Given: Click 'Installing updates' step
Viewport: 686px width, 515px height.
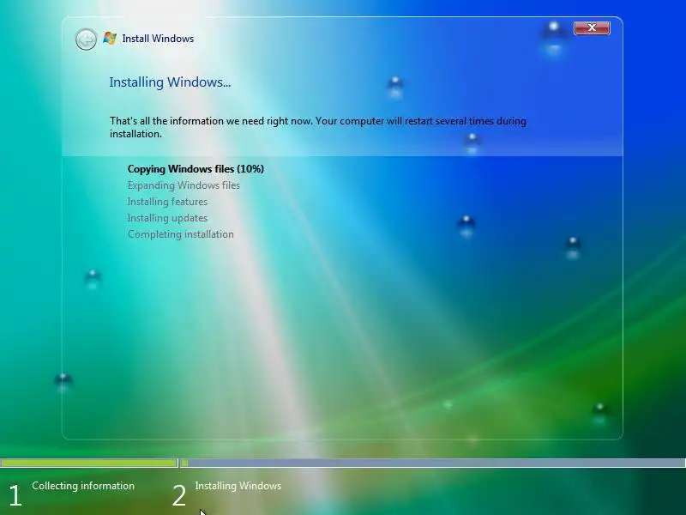Looking at the screenshot, I should [167, 218].
